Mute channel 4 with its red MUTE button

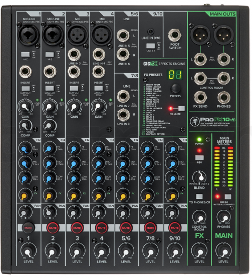[x=101, y=227]
